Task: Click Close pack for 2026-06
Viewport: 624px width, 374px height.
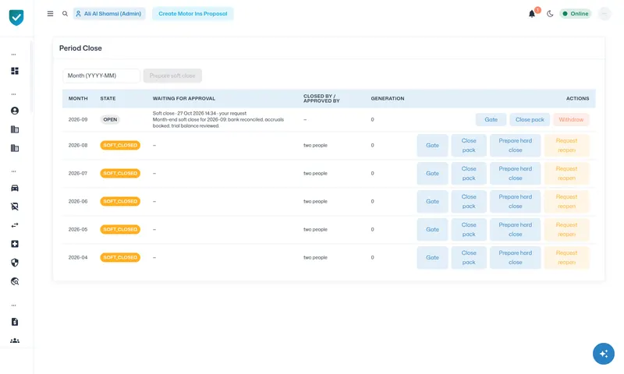Action: [469, 202]
